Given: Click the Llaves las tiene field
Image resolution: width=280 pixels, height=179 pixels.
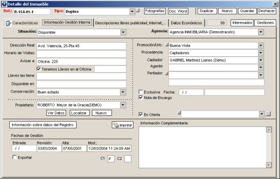Looking at the screenshot, I should click(x=81, y=76).
